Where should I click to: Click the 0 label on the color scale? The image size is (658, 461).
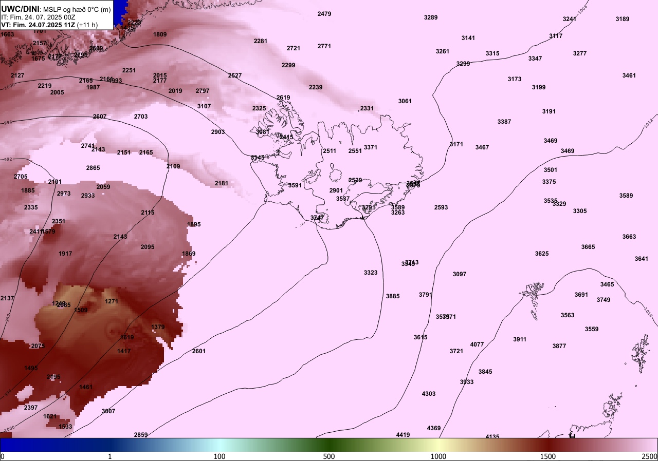click(2, 456)
